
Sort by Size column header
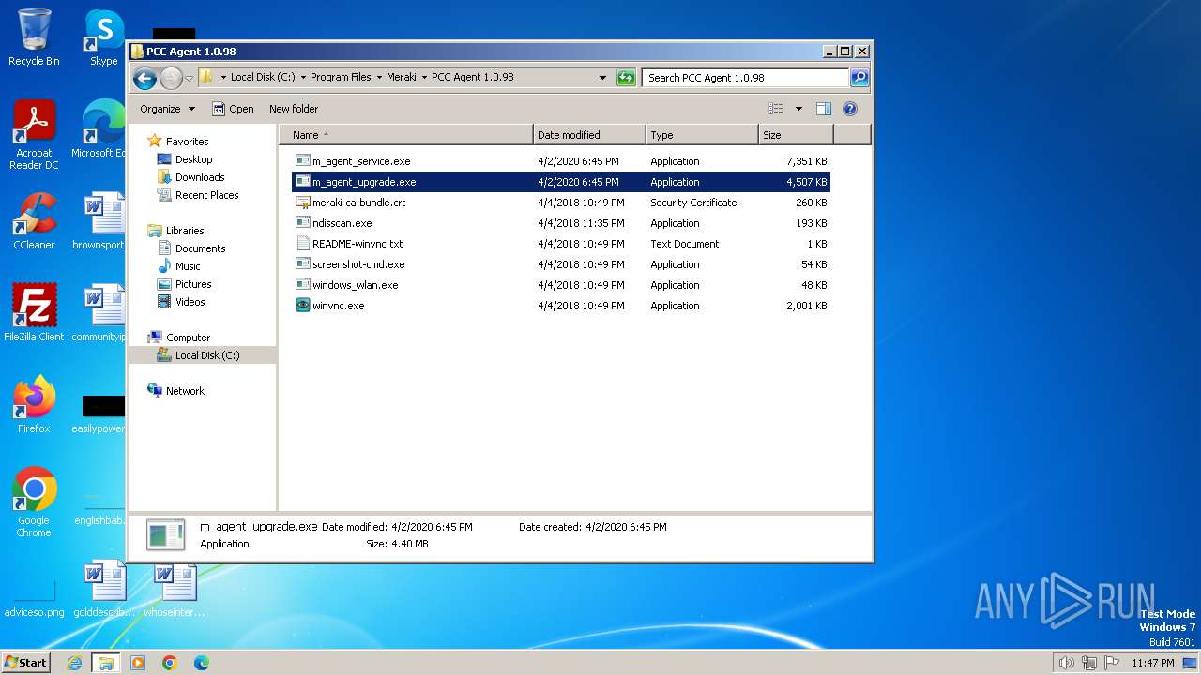[x=796, y=135]
